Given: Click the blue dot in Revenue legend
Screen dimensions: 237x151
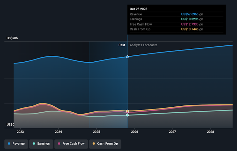Looking at the screenshot, I should 9,144.
